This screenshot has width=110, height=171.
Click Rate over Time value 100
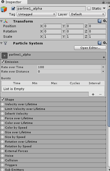coord(69,67)
